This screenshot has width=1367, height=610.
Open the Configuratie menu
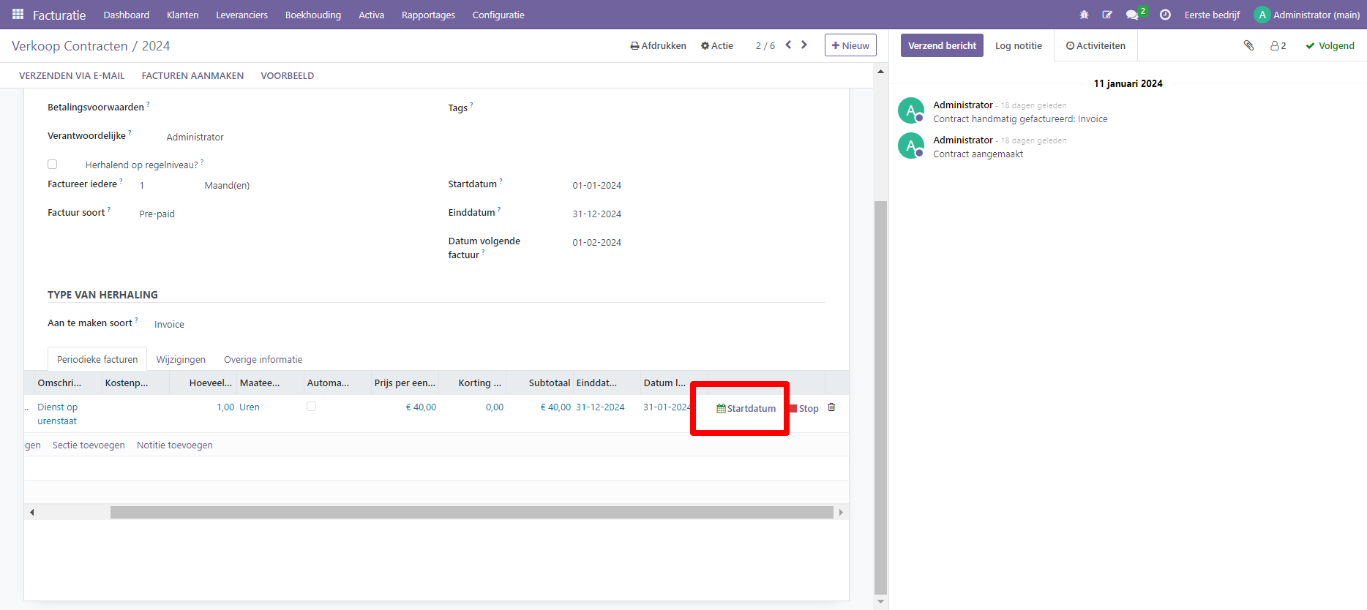[498, 15]
